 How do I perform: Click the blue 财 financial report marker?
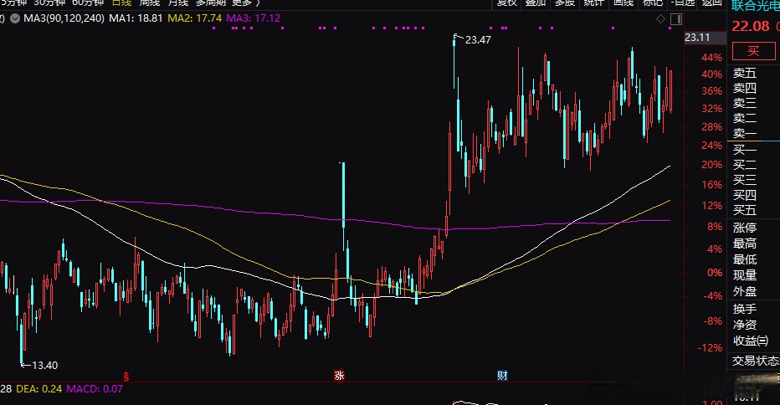tap(502, 376)
